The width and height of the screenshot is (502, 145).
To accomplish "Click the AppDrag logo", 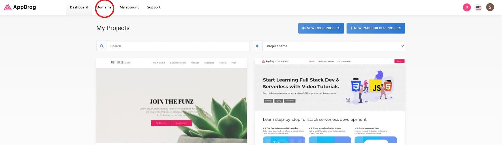I will pos(20,7).
